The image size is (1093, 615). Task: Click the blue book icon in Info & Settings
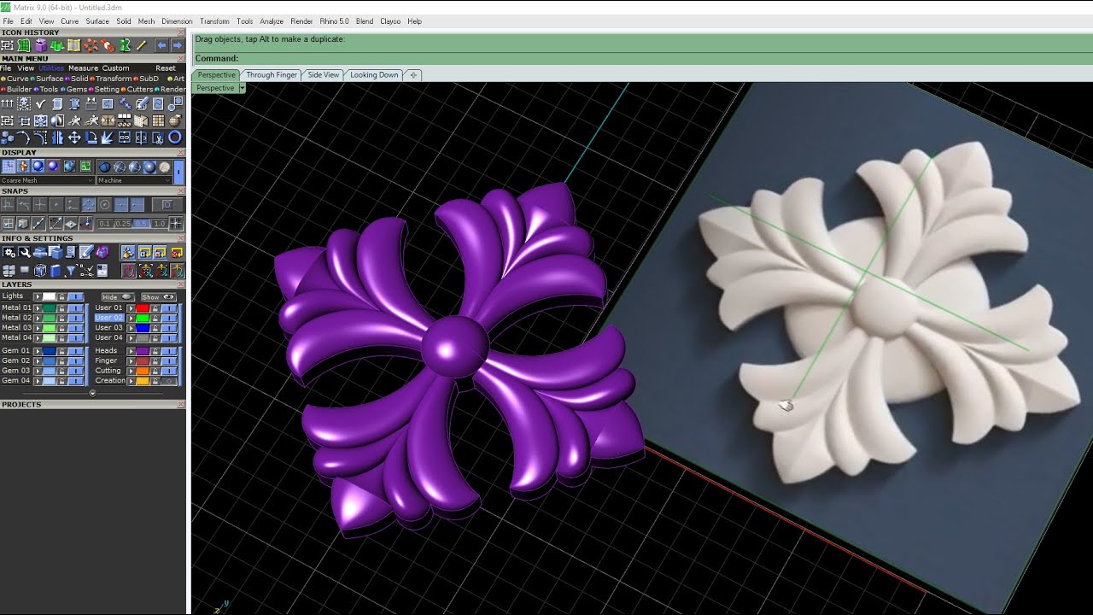[56, 271]
